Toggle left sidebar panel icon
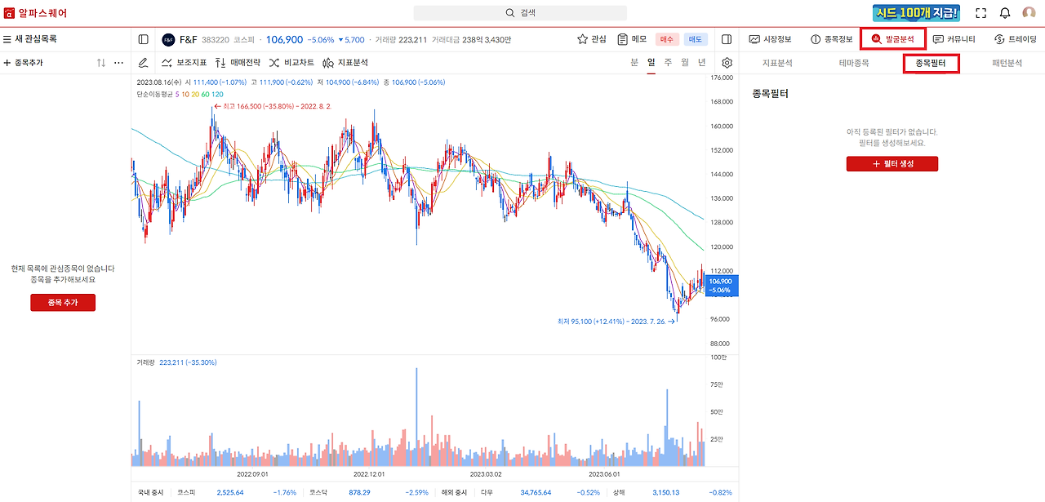The width and height of the screenshot is (1045, 502). (x=144, y=39)
